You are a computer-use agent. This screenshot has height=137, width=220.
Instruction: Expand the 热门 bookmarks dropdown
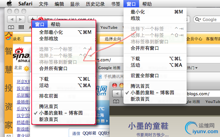pyautogui.click(x=192, y=68)
